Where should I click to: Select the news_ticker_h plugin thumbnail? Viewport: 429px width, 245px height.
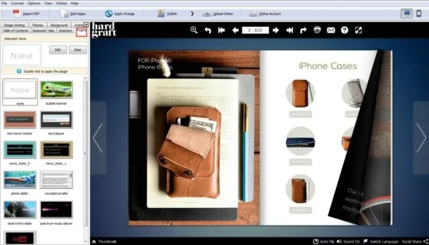point(19,150)
